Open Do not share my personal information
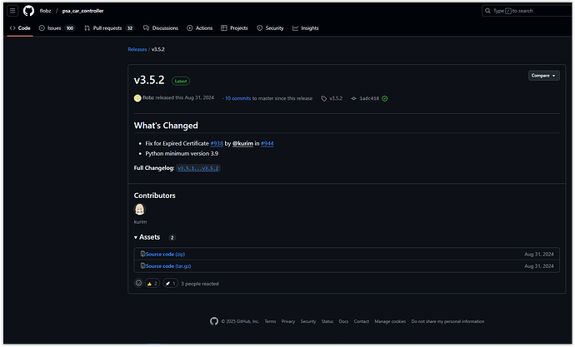Image resolution: width=575 pixels, height=347 pixels. [x=447, y=321]
